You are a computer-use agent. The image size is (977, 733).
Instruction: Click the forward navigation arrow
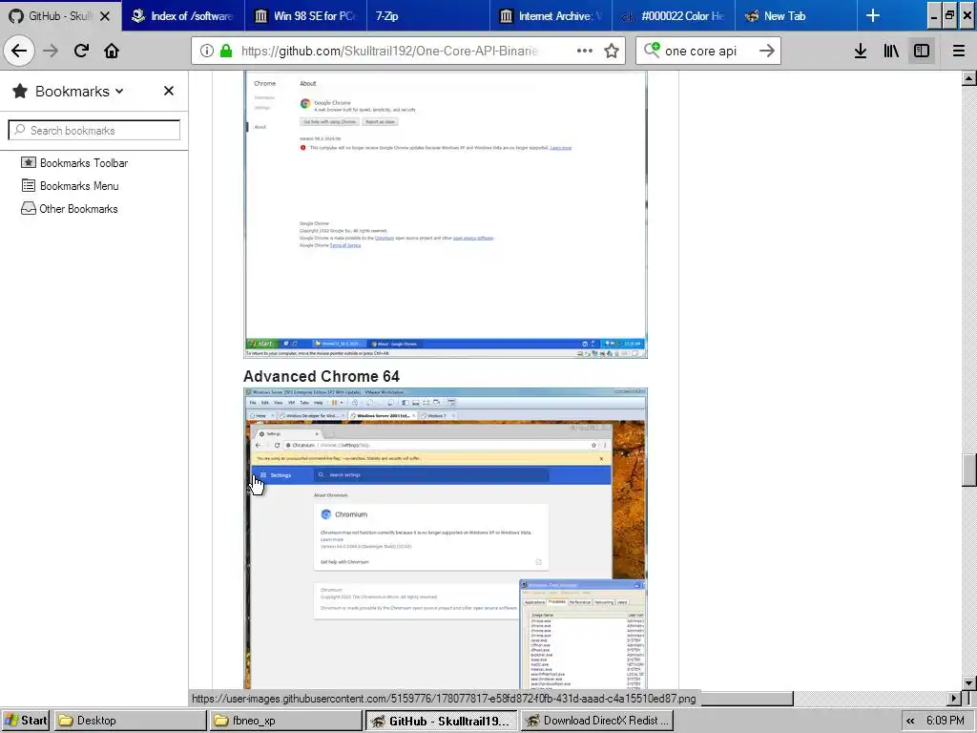tap(51, 51)
